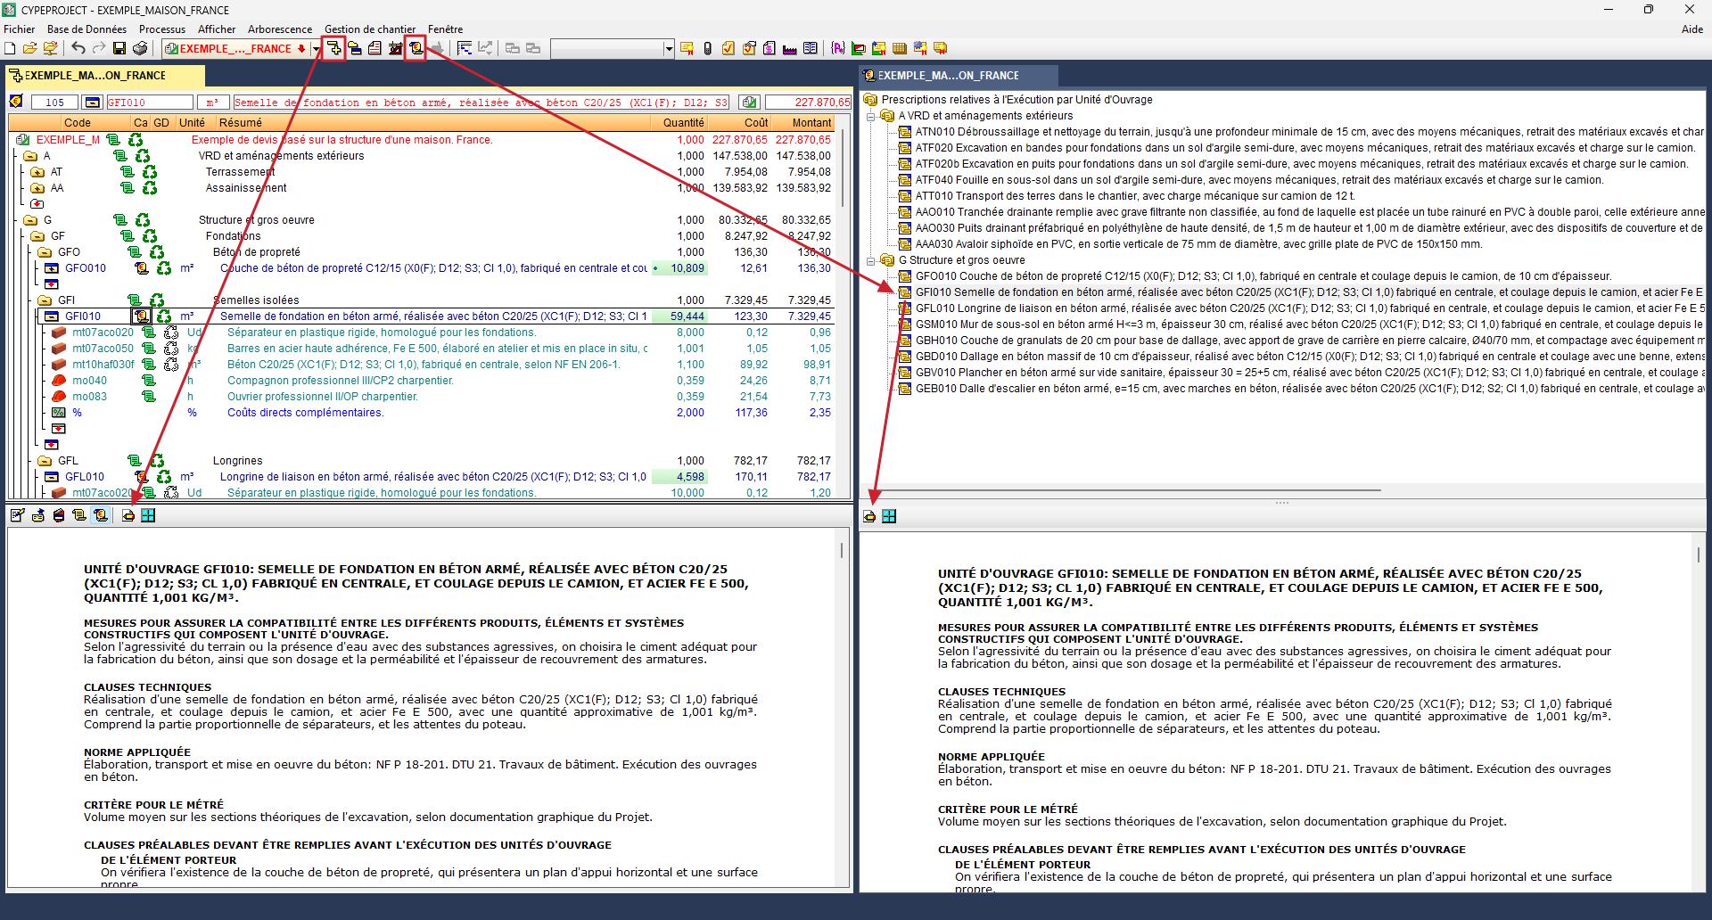Click the Unité column header
Viewport: 1712px width, 920px height.
pyautogui.click(x=192, y=123)
